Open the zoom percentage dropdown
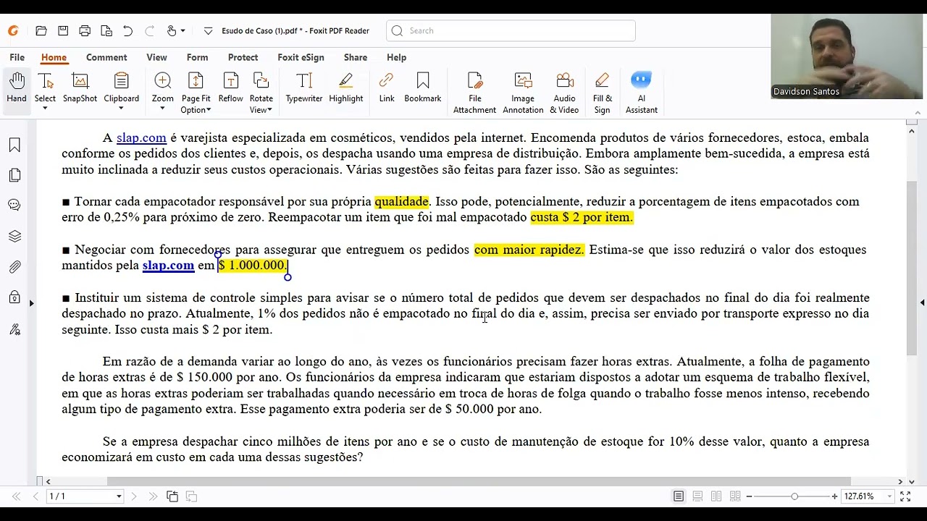927x521 pixels. (x=889, y=496)
